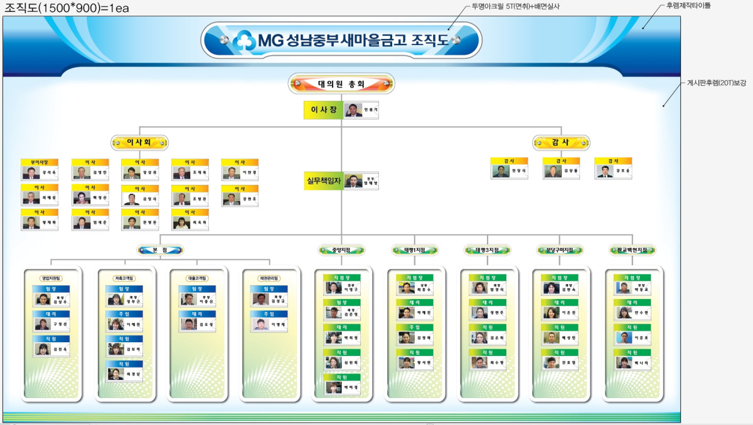Image resolution: width=753 pixels, height=425 pixels.
Task: Open 팀장 photo in 대출고객팀 column
Action: (x=188, y=300)
